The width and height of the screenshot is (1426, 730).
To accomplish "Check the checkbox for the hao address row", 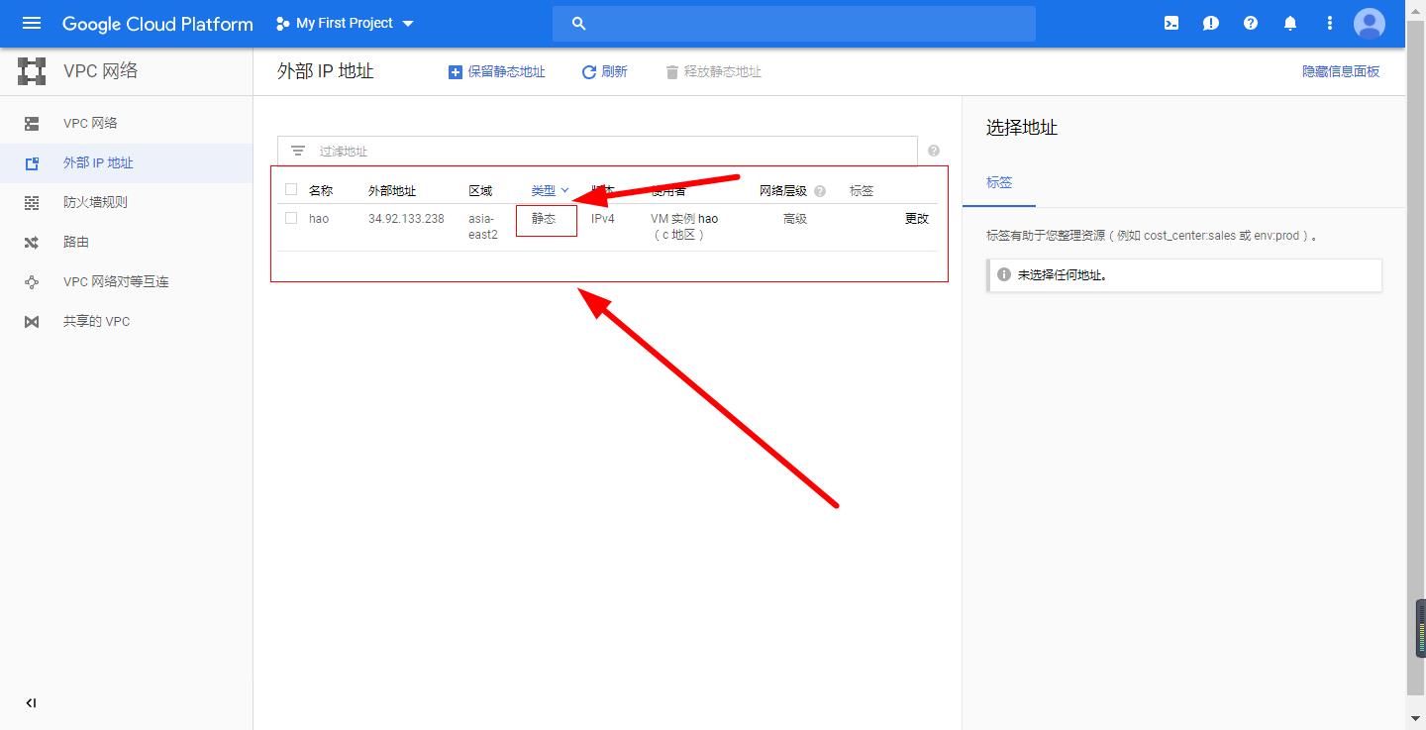I will (x=290, y=218).
